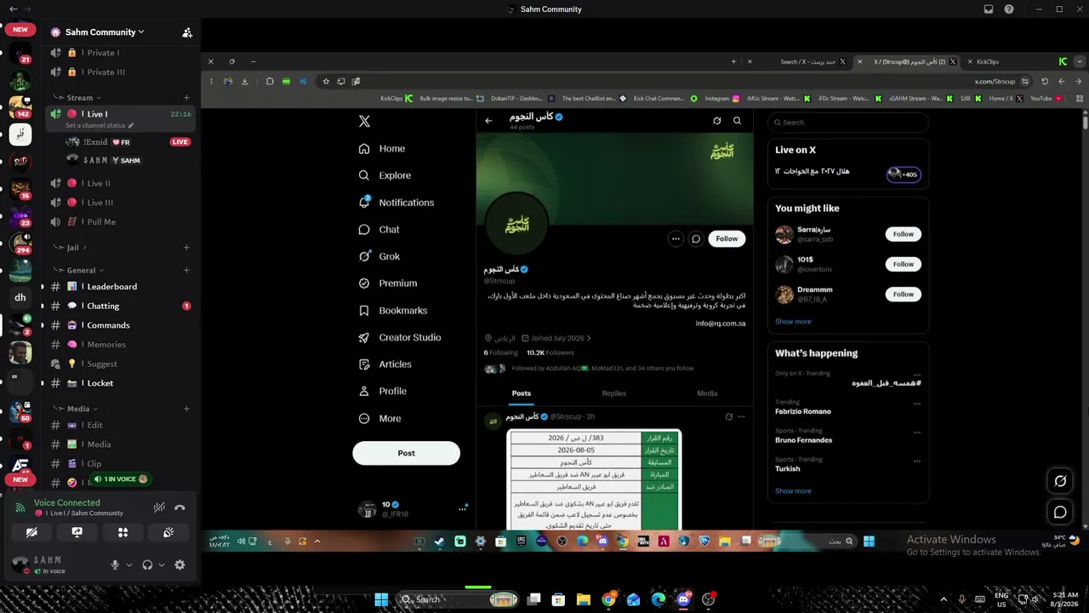
Task: Open X Explore page
Action: (x=384, y=175)
